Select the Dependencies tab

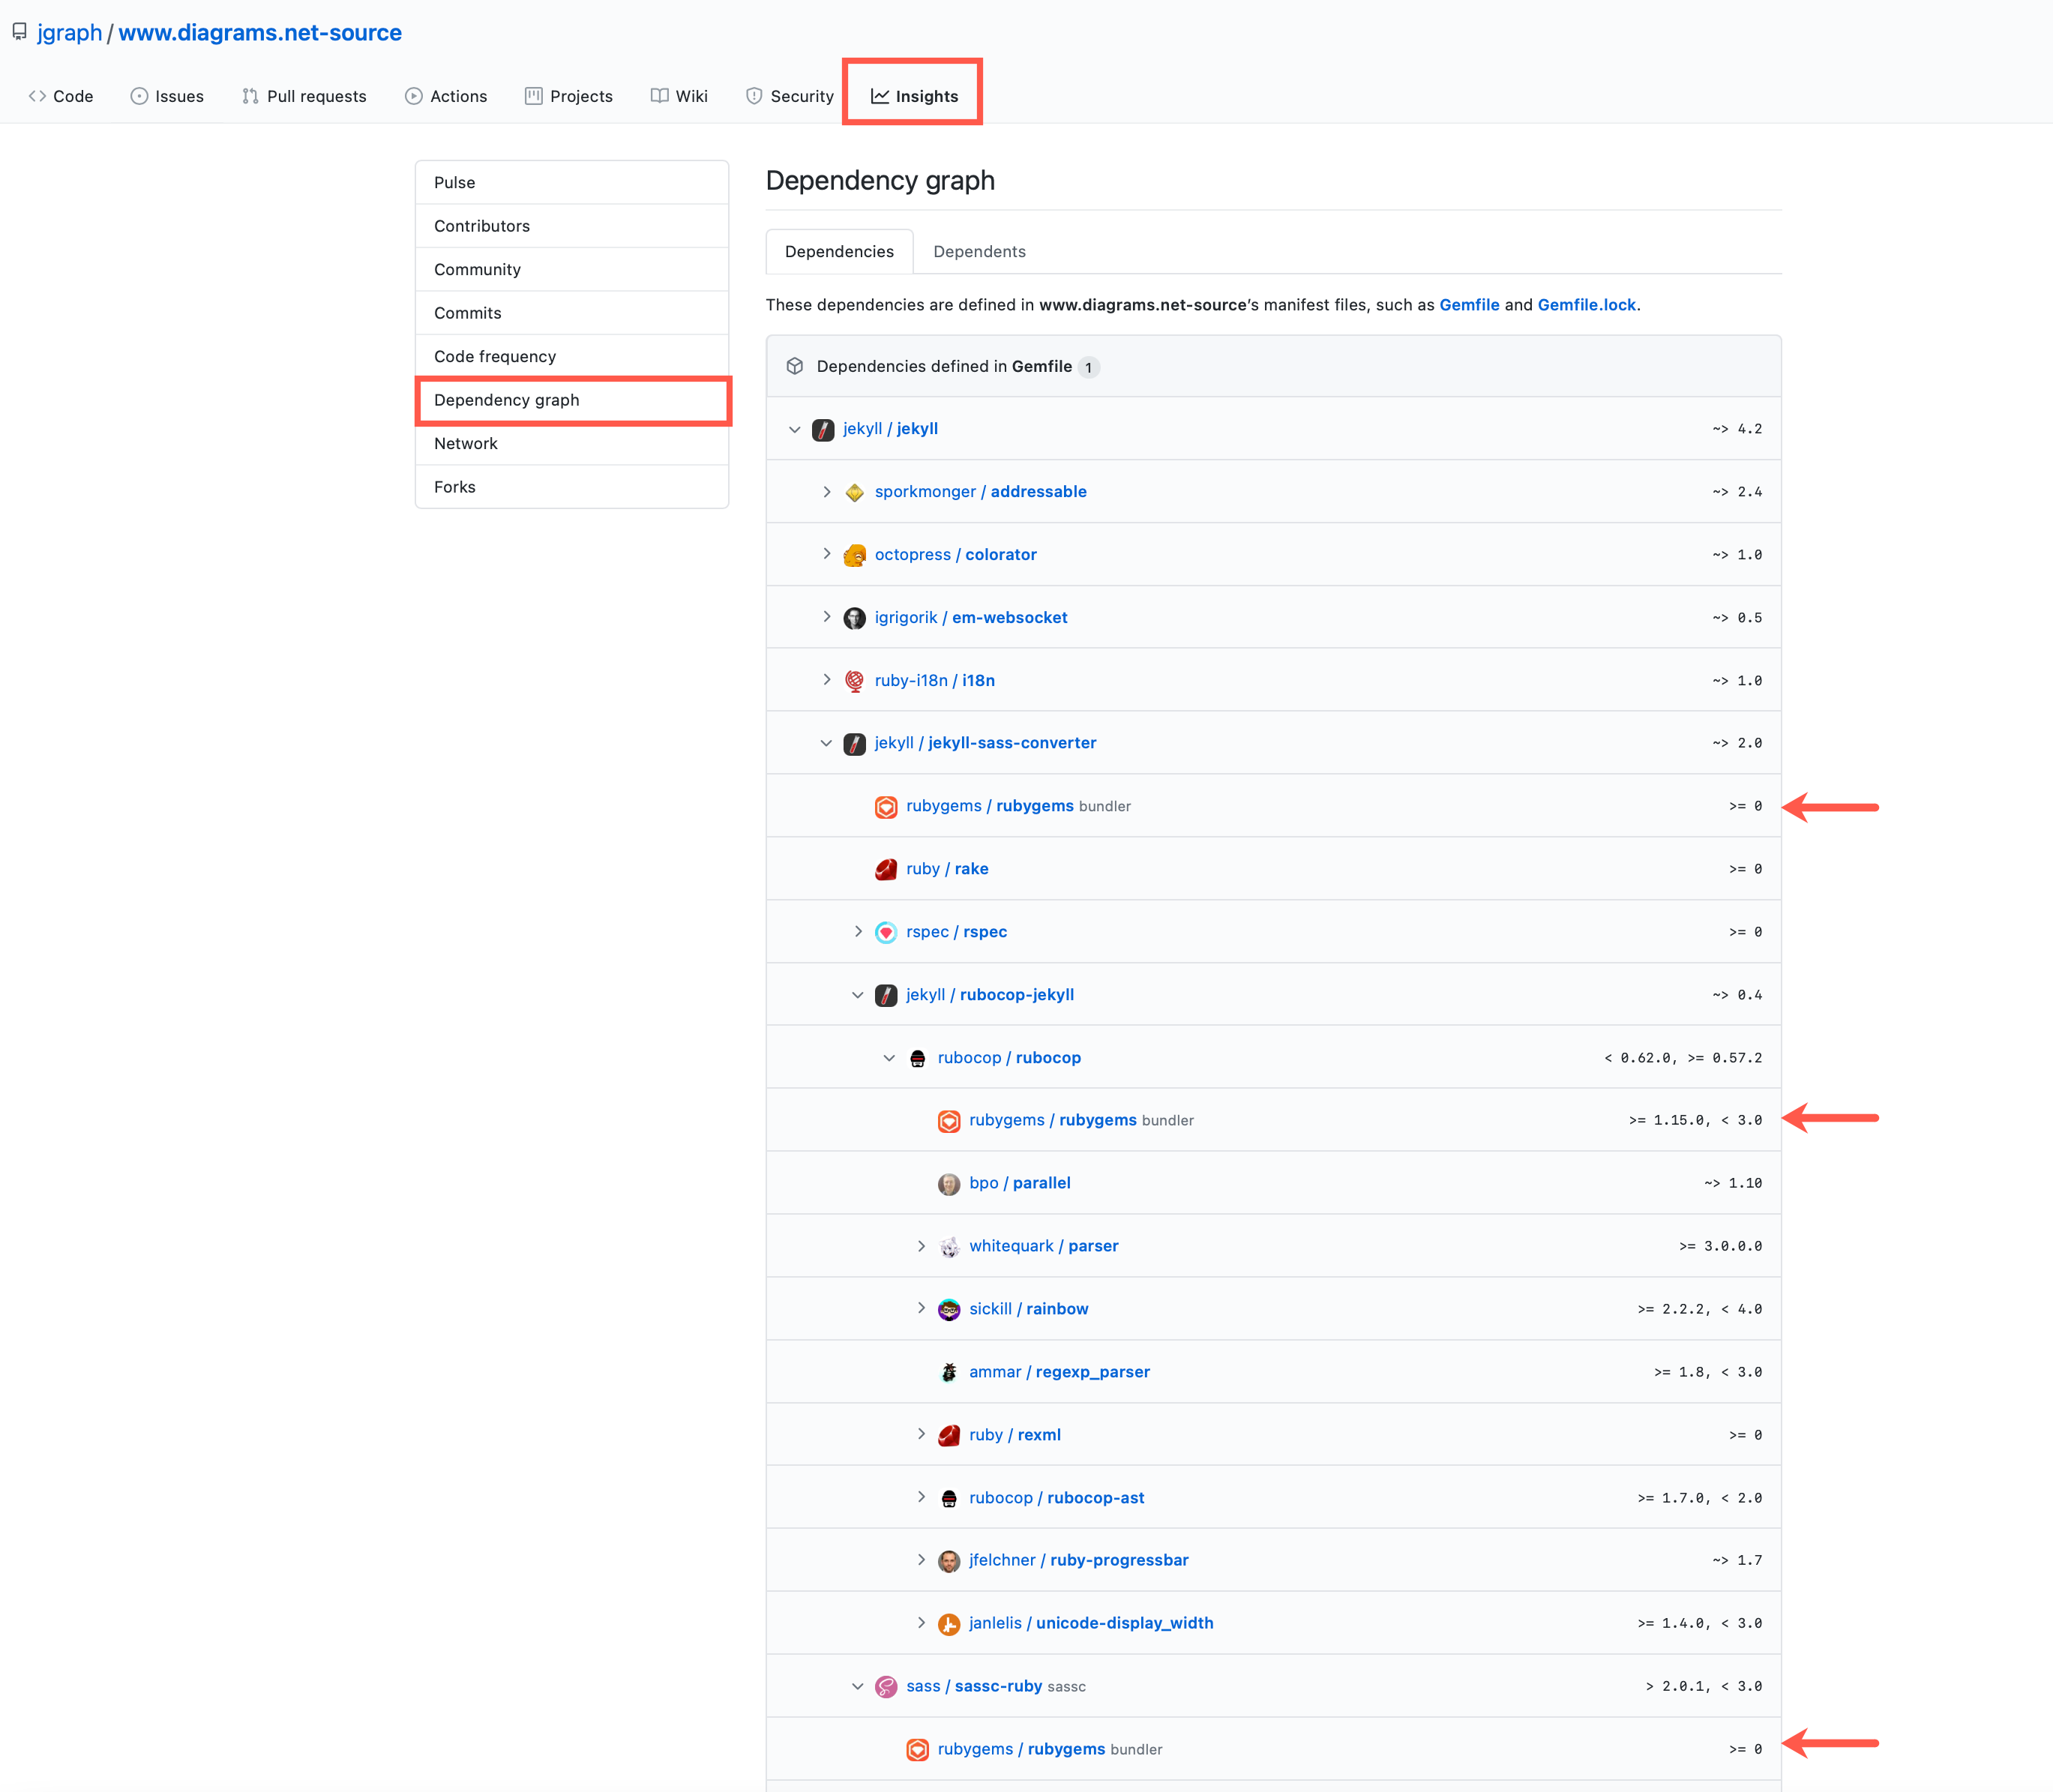[x=841, y=250]
